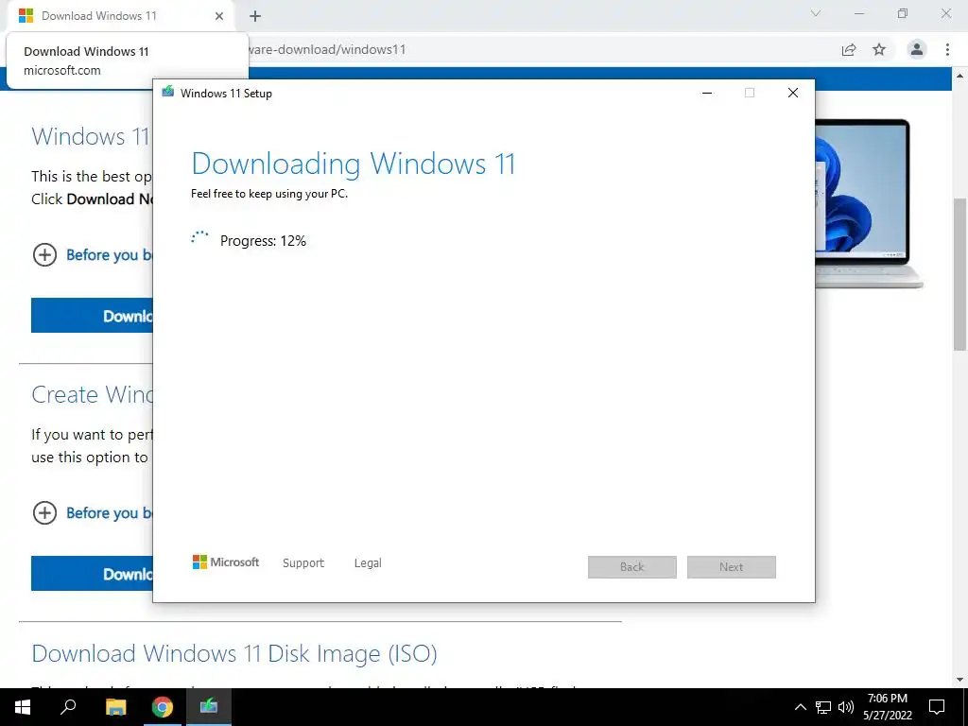
Task: Click the browser page vertical scrollbar thumb
Action: click(x=960, y=274)
